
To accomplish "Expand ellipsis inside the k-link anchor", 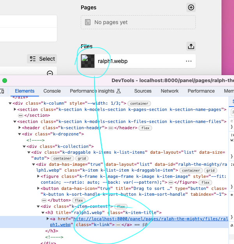I will (x=118, y=225).
